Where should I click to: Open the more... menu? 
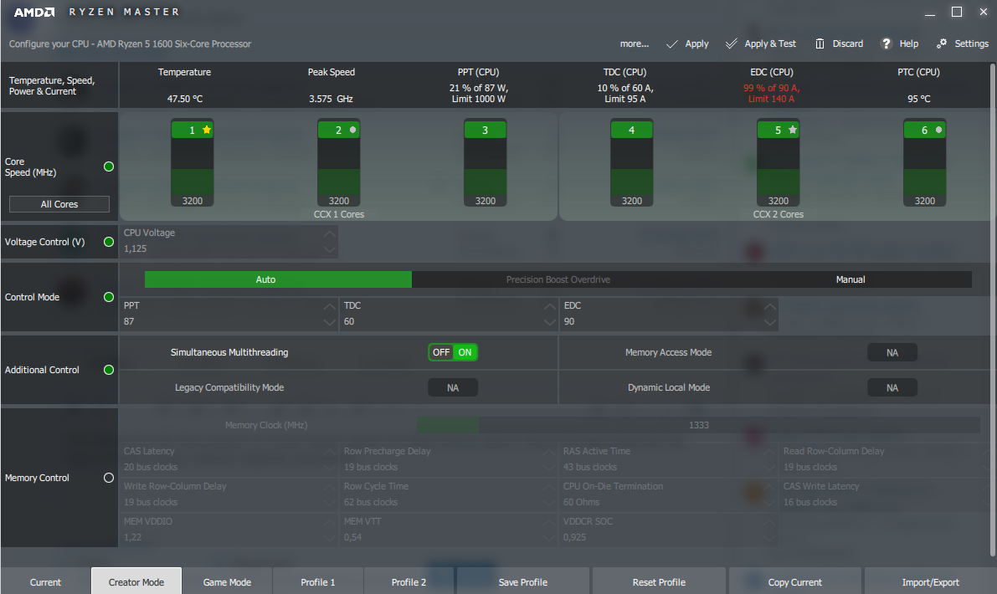coord(634,44)
